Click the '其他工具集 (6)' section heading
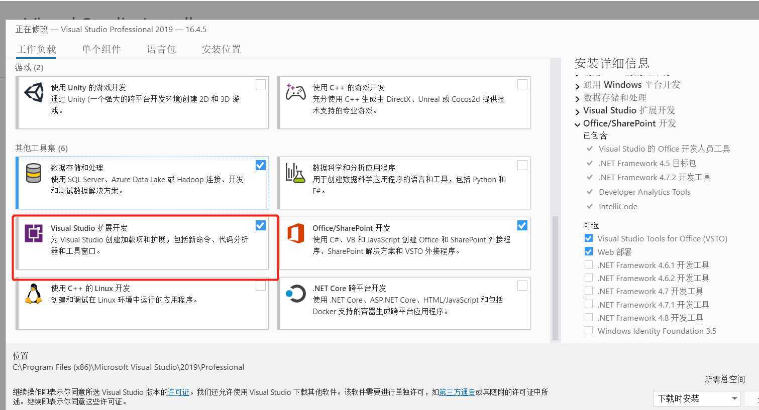759x410 pixels. pyautogui.click(x=41, y=148)
